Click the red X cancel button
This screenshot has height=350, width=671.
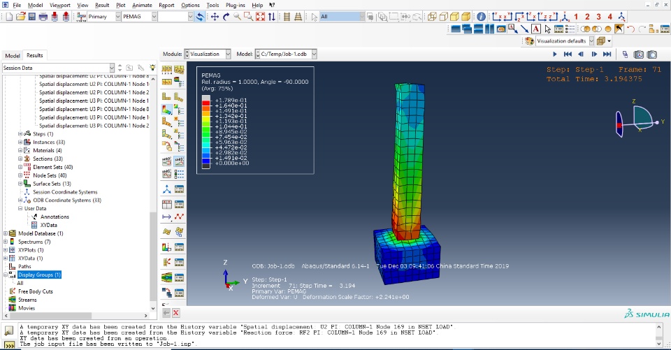(175, 313)
